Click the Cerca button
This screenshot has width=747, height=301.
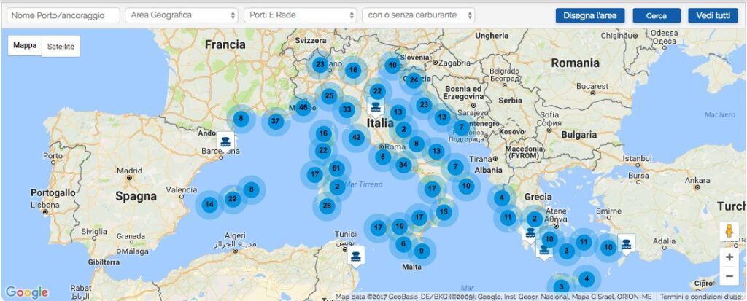(x=657, y=16)
